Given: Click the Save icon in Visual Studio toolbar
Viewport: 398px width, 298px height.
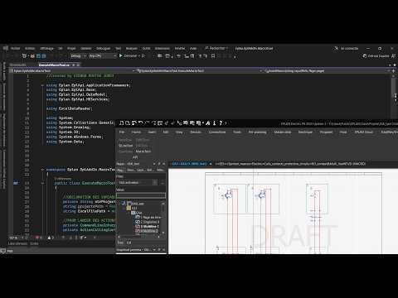Looking at the screenshot, I should (x=38, y=56).
